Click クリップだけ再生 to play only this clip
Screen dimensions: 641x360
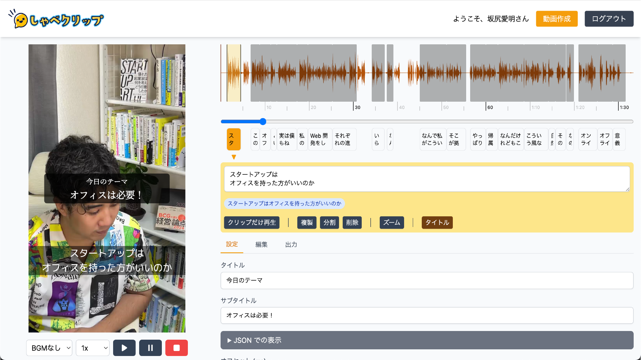click(x=251, y=222)
